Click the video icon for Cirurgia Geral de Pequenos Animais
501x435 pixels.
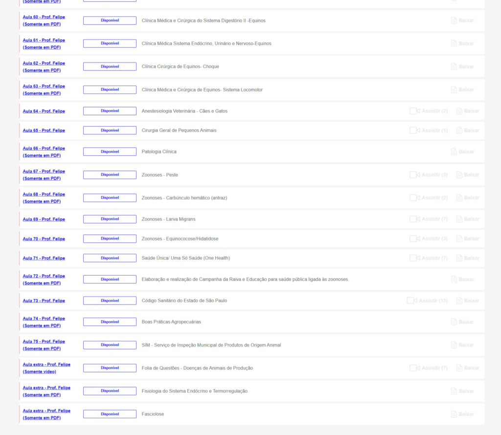click(414, 130)
